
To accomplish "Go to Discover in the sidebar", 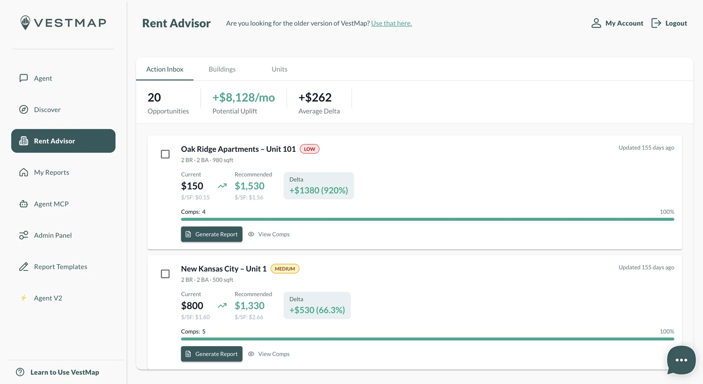I will click(x=63, y=110).
